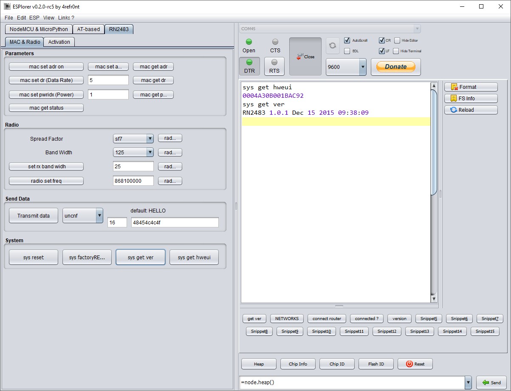Click the Transmit data button

34,215
